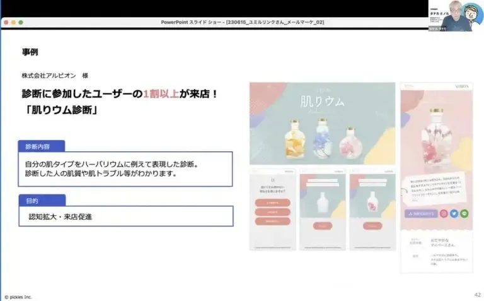Click the 「肌りウム診断」 headline line

coord(60,110)
